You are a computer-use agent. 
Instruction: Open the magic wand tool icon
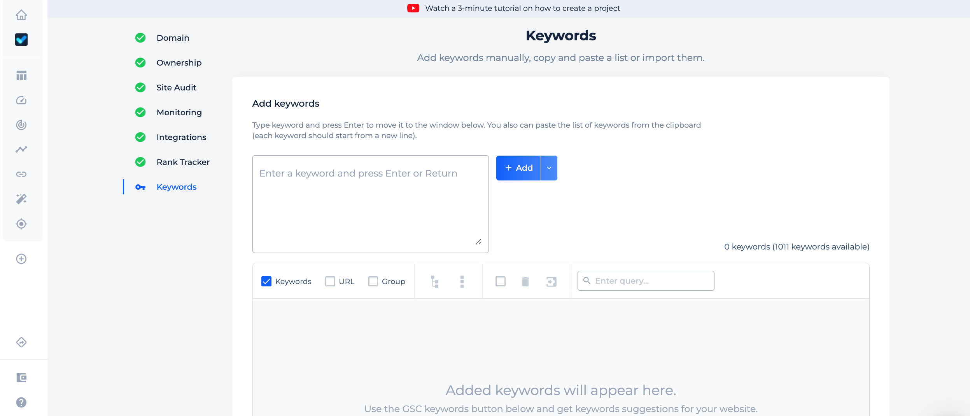pyautogui.click(x=21, y=199)
